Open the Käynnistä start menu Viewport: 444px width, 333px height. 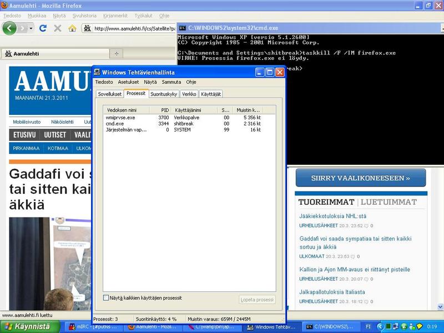[x=30, y=326]
